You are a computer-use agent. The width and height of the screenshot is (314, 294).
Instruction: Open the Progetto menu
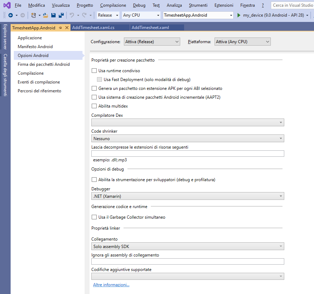tap(85, 5)
